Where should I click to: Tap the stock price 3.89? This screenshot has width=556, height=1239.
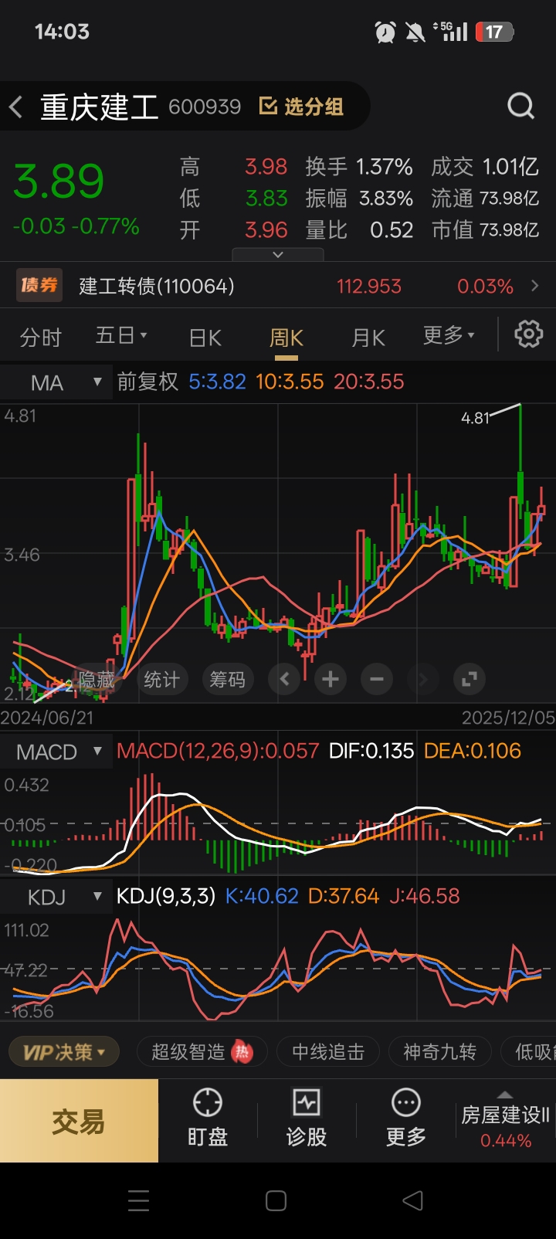(59, 182)
